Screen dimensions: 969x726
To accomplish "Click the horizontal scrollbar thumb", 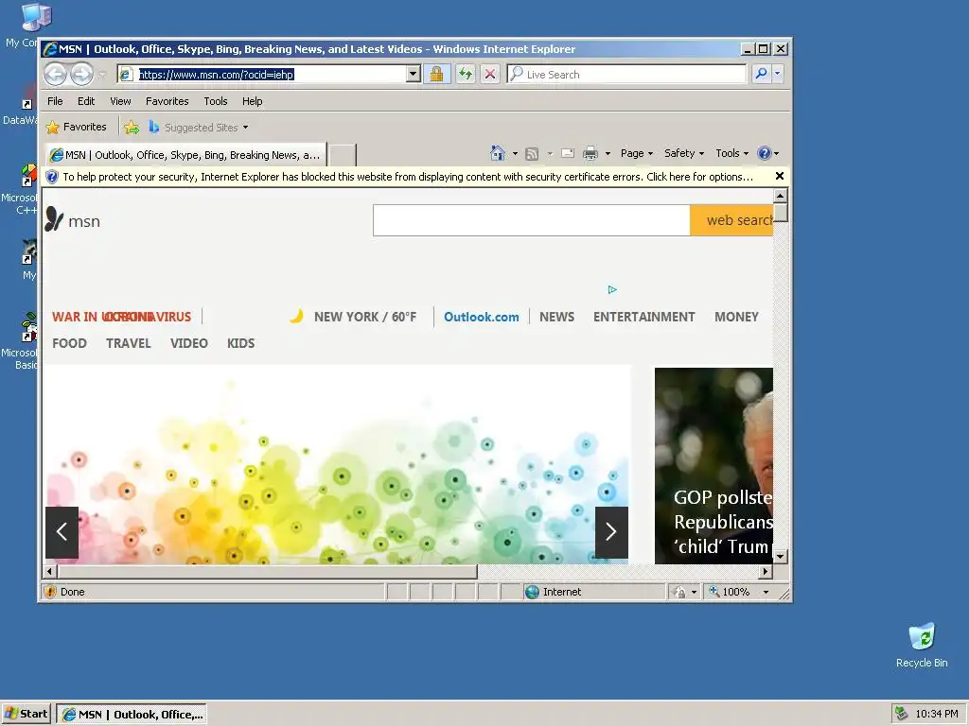I will click(266, 572).
